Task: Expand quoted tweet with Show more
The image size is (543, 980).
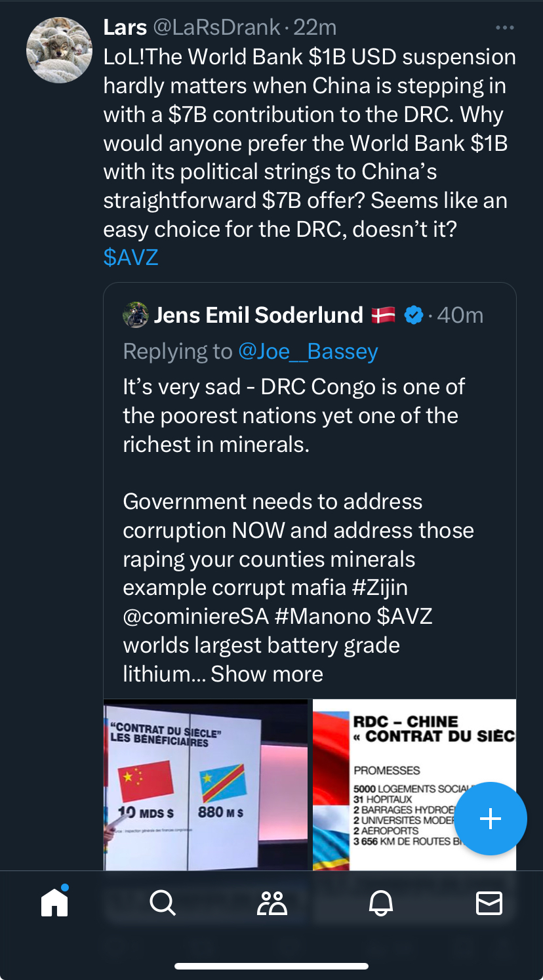Action: point(266,674)
